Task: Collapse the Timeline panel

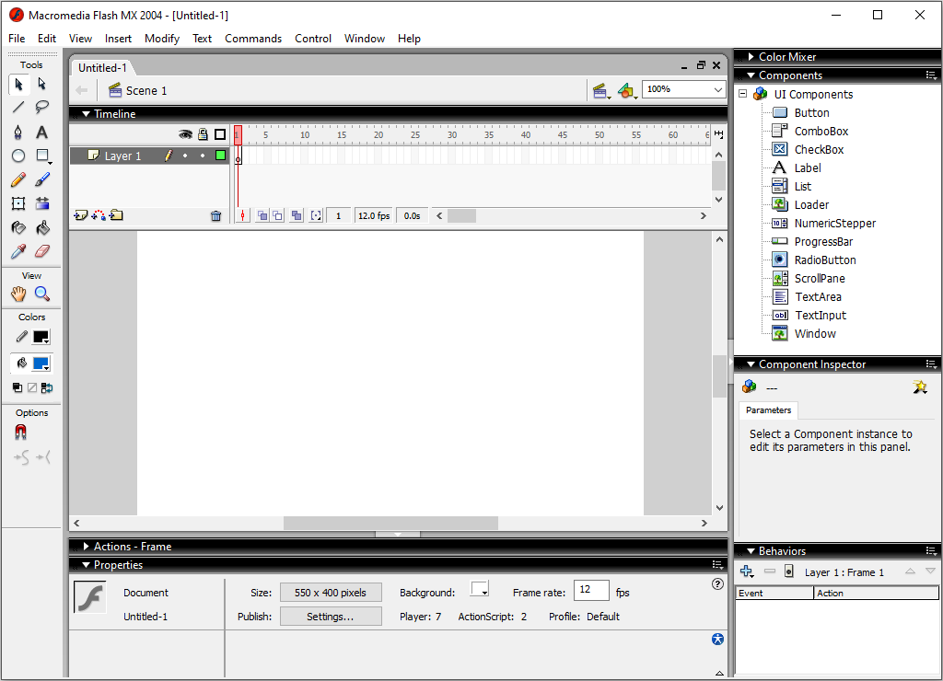Action: 86,113
